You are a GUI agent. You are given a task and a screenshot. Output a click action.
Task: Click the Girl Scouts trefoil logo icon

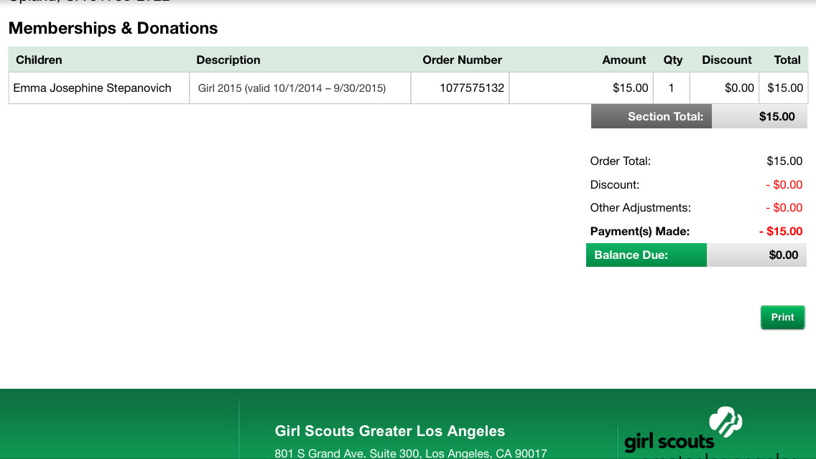pyautogui.click(x=725, y=420)
